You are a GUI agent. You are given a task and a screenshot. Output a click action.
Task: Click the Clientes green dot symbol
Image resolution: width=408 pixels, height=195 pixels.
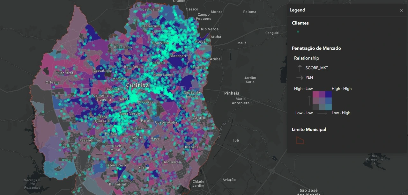click(298, 32)
